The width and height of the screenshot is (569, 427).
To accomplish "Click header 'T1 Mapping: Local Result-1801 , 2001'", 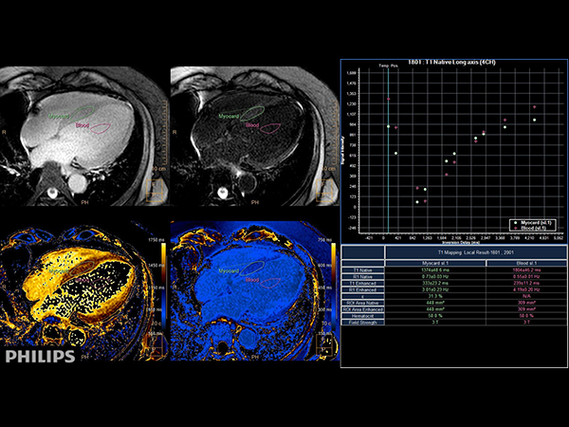I will [x=476, y=252].
